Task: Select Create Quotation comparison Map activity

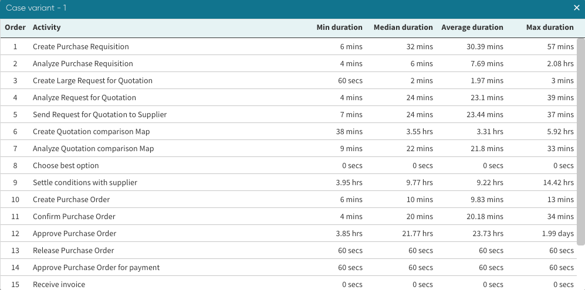Action: click(x=91, y=132)
